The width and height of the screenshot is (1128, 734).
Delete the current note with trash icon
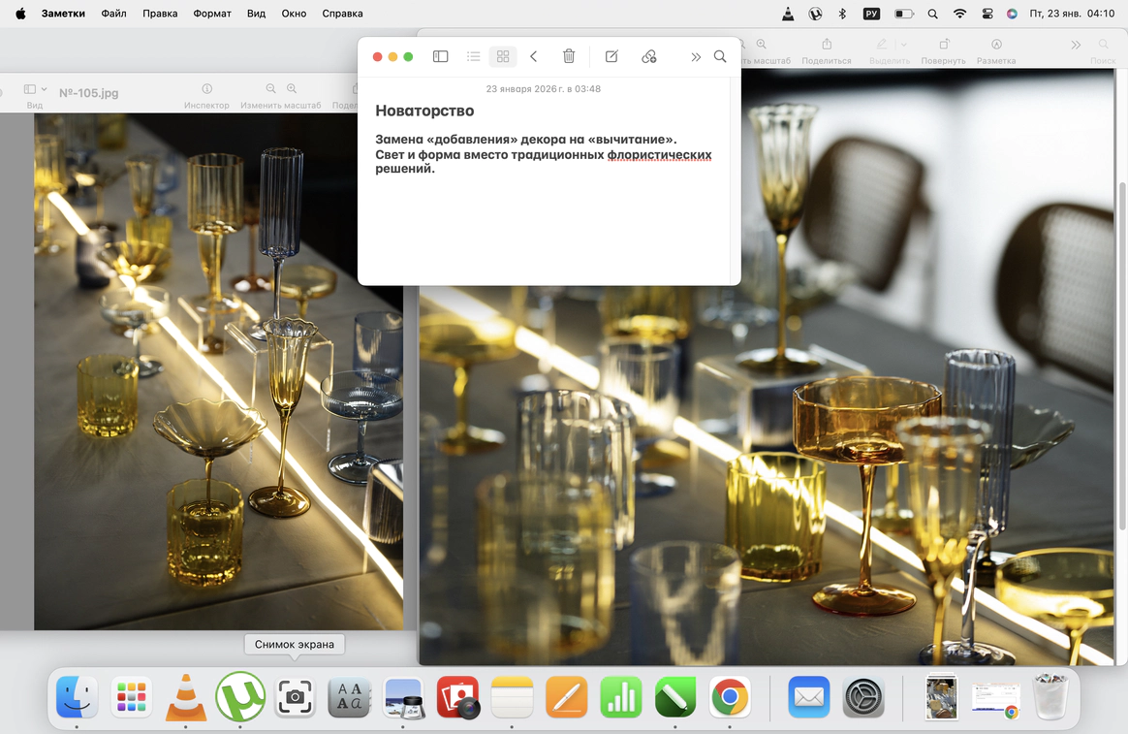(x=569, y=56)
